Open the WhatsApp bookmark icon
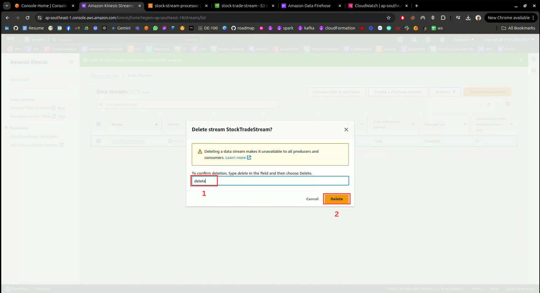This screenshot has width=540, height=293. click(155, 28)
